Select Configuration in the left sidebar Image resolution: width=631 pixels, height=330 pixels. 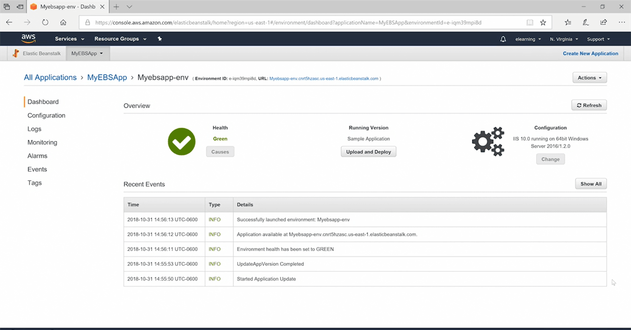(x=46, y=115)
